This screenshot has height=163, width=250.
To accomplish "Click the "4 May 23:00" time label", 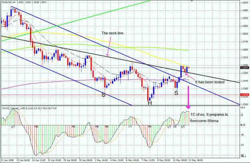I will 117,160.
